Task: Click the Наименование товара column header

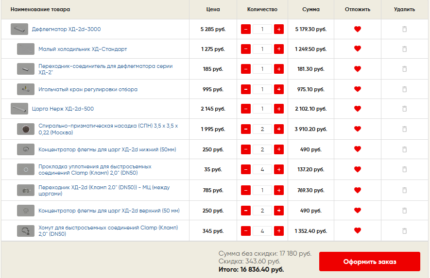Action: coord(40,9)
